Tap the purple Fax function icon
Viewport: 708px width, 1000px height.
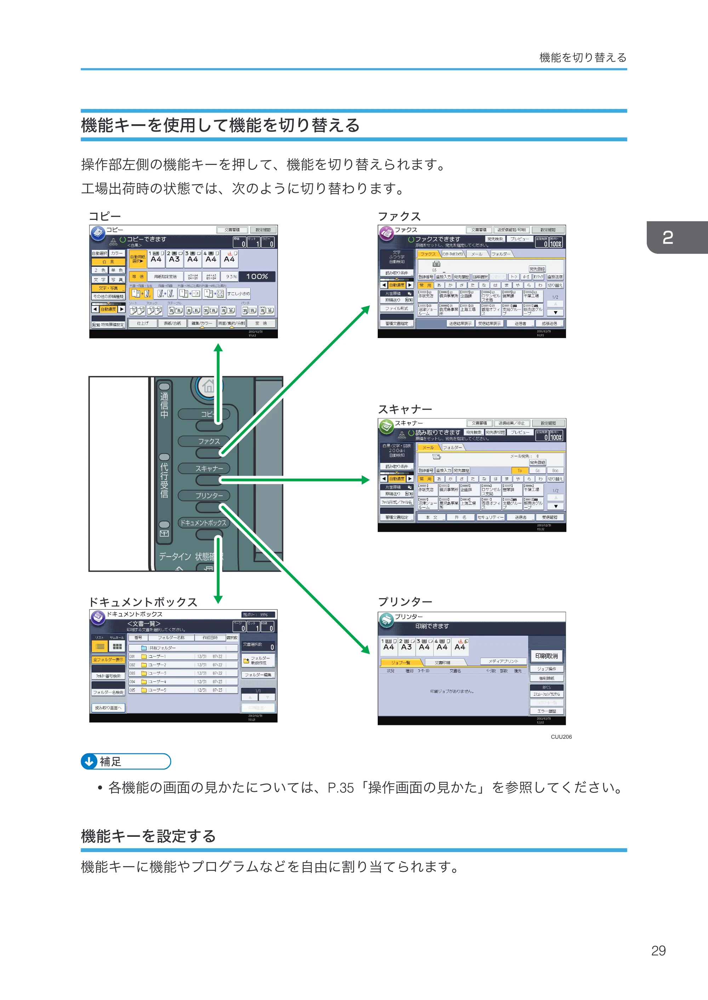(x=386, y=233)
